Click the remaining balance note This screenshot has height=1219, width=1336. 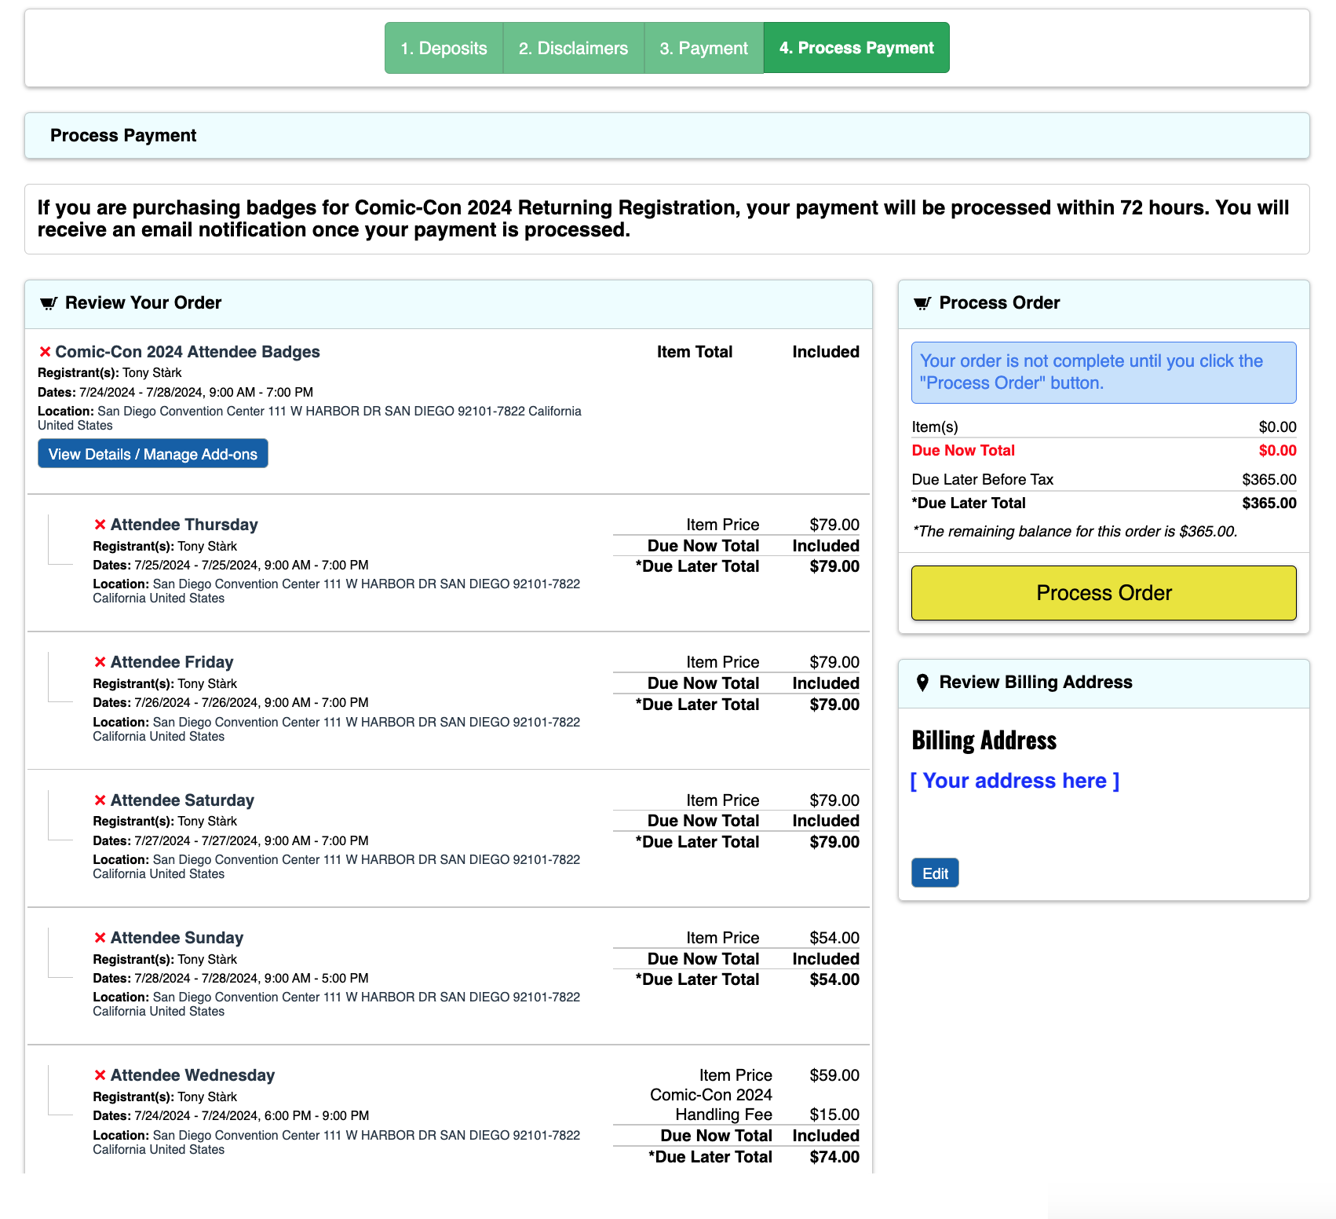1075,532
